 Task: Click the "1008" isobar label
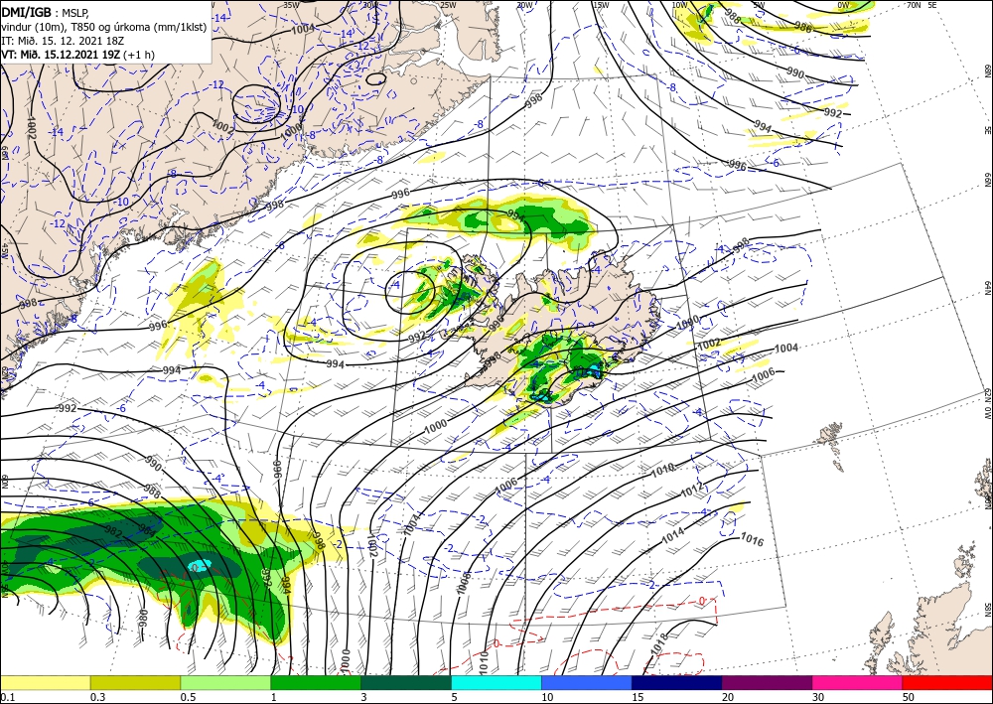point(464,583)
